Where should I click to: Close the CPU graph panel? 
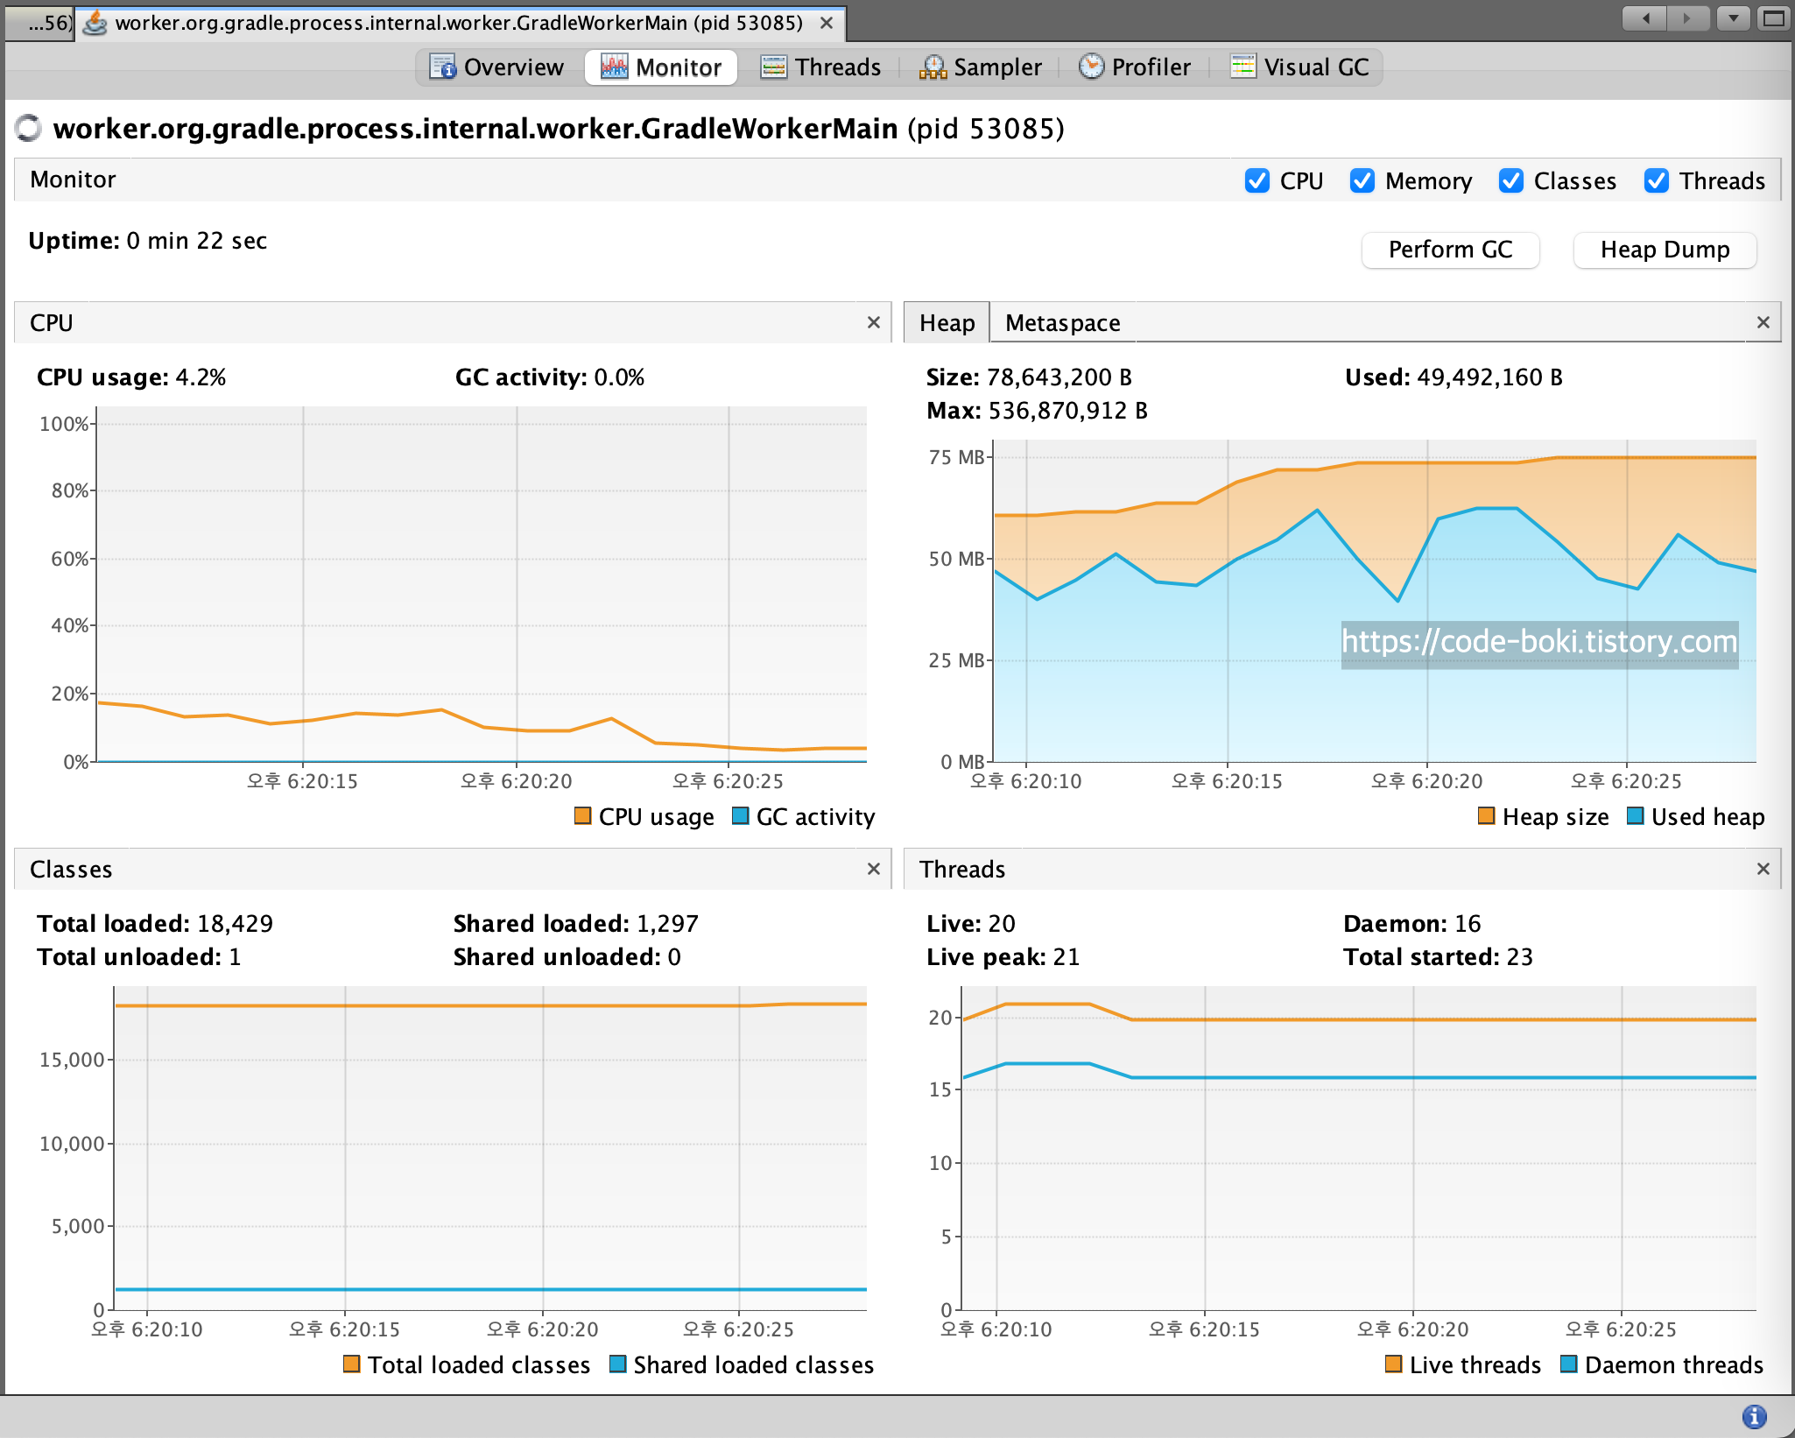pos(873,322)
